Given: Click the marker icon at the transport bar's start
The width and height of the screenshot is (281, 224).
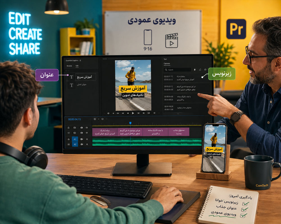Looking at the screenshot, I should [x=108, y=113].
